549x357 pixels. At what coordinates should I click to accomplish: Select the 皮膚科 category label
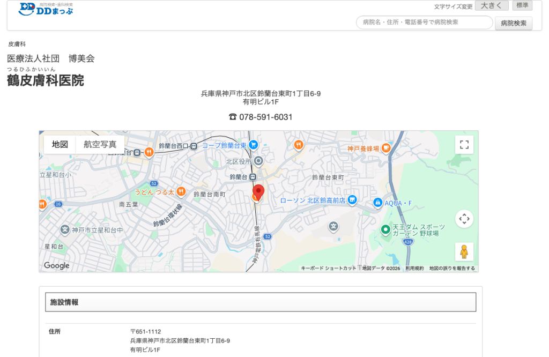click(17, 44)
